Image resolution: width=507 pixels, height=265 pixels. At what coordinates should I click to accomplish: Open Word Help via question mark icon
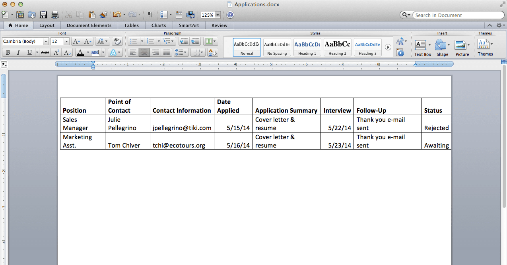coord(230,15)
